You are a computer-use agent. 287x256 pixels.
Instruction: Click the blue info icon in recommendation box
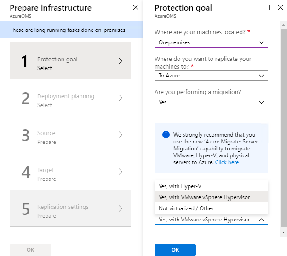pos(166,135)
